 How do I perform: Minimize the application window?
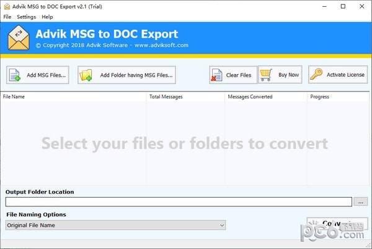[324, 6]
